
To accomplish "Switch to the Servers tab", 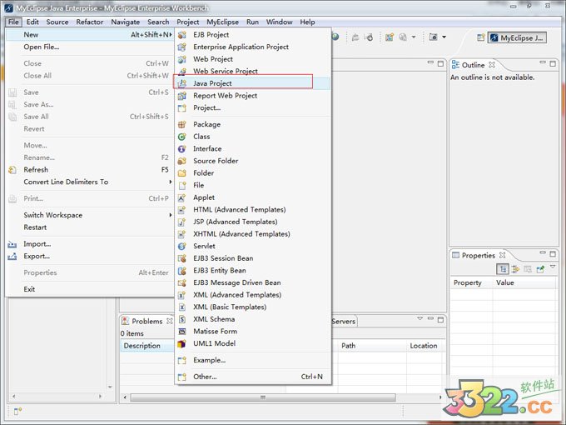I will (x=343, y=322).
